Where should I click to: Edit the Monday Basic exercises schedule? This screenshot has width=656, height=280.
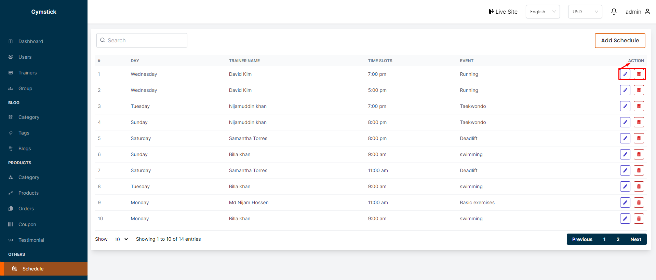(625, 202)
